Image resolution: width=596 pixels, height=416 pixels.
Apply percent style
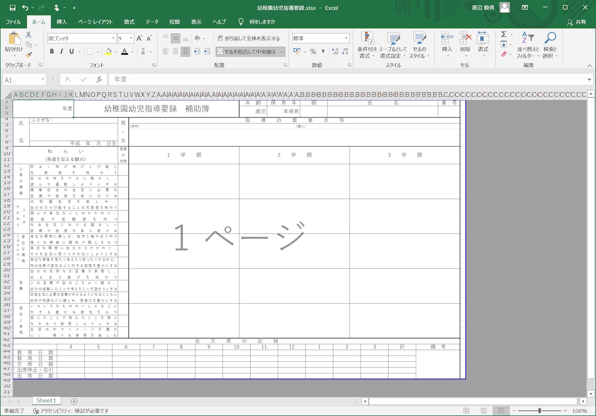click(313, 51)
